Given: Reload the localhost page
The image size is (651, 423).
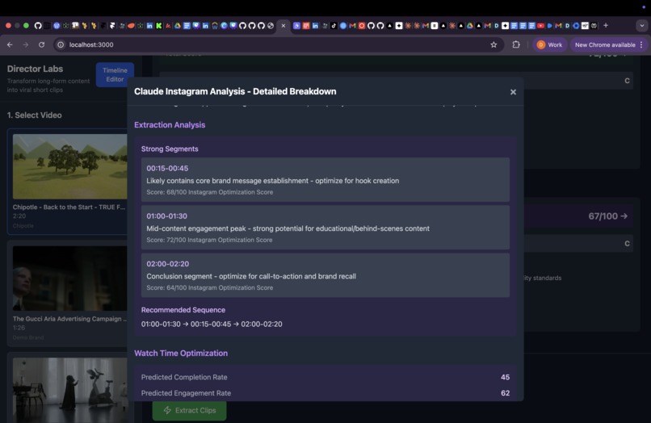Looking at the screenshot, I should point(41,44).
